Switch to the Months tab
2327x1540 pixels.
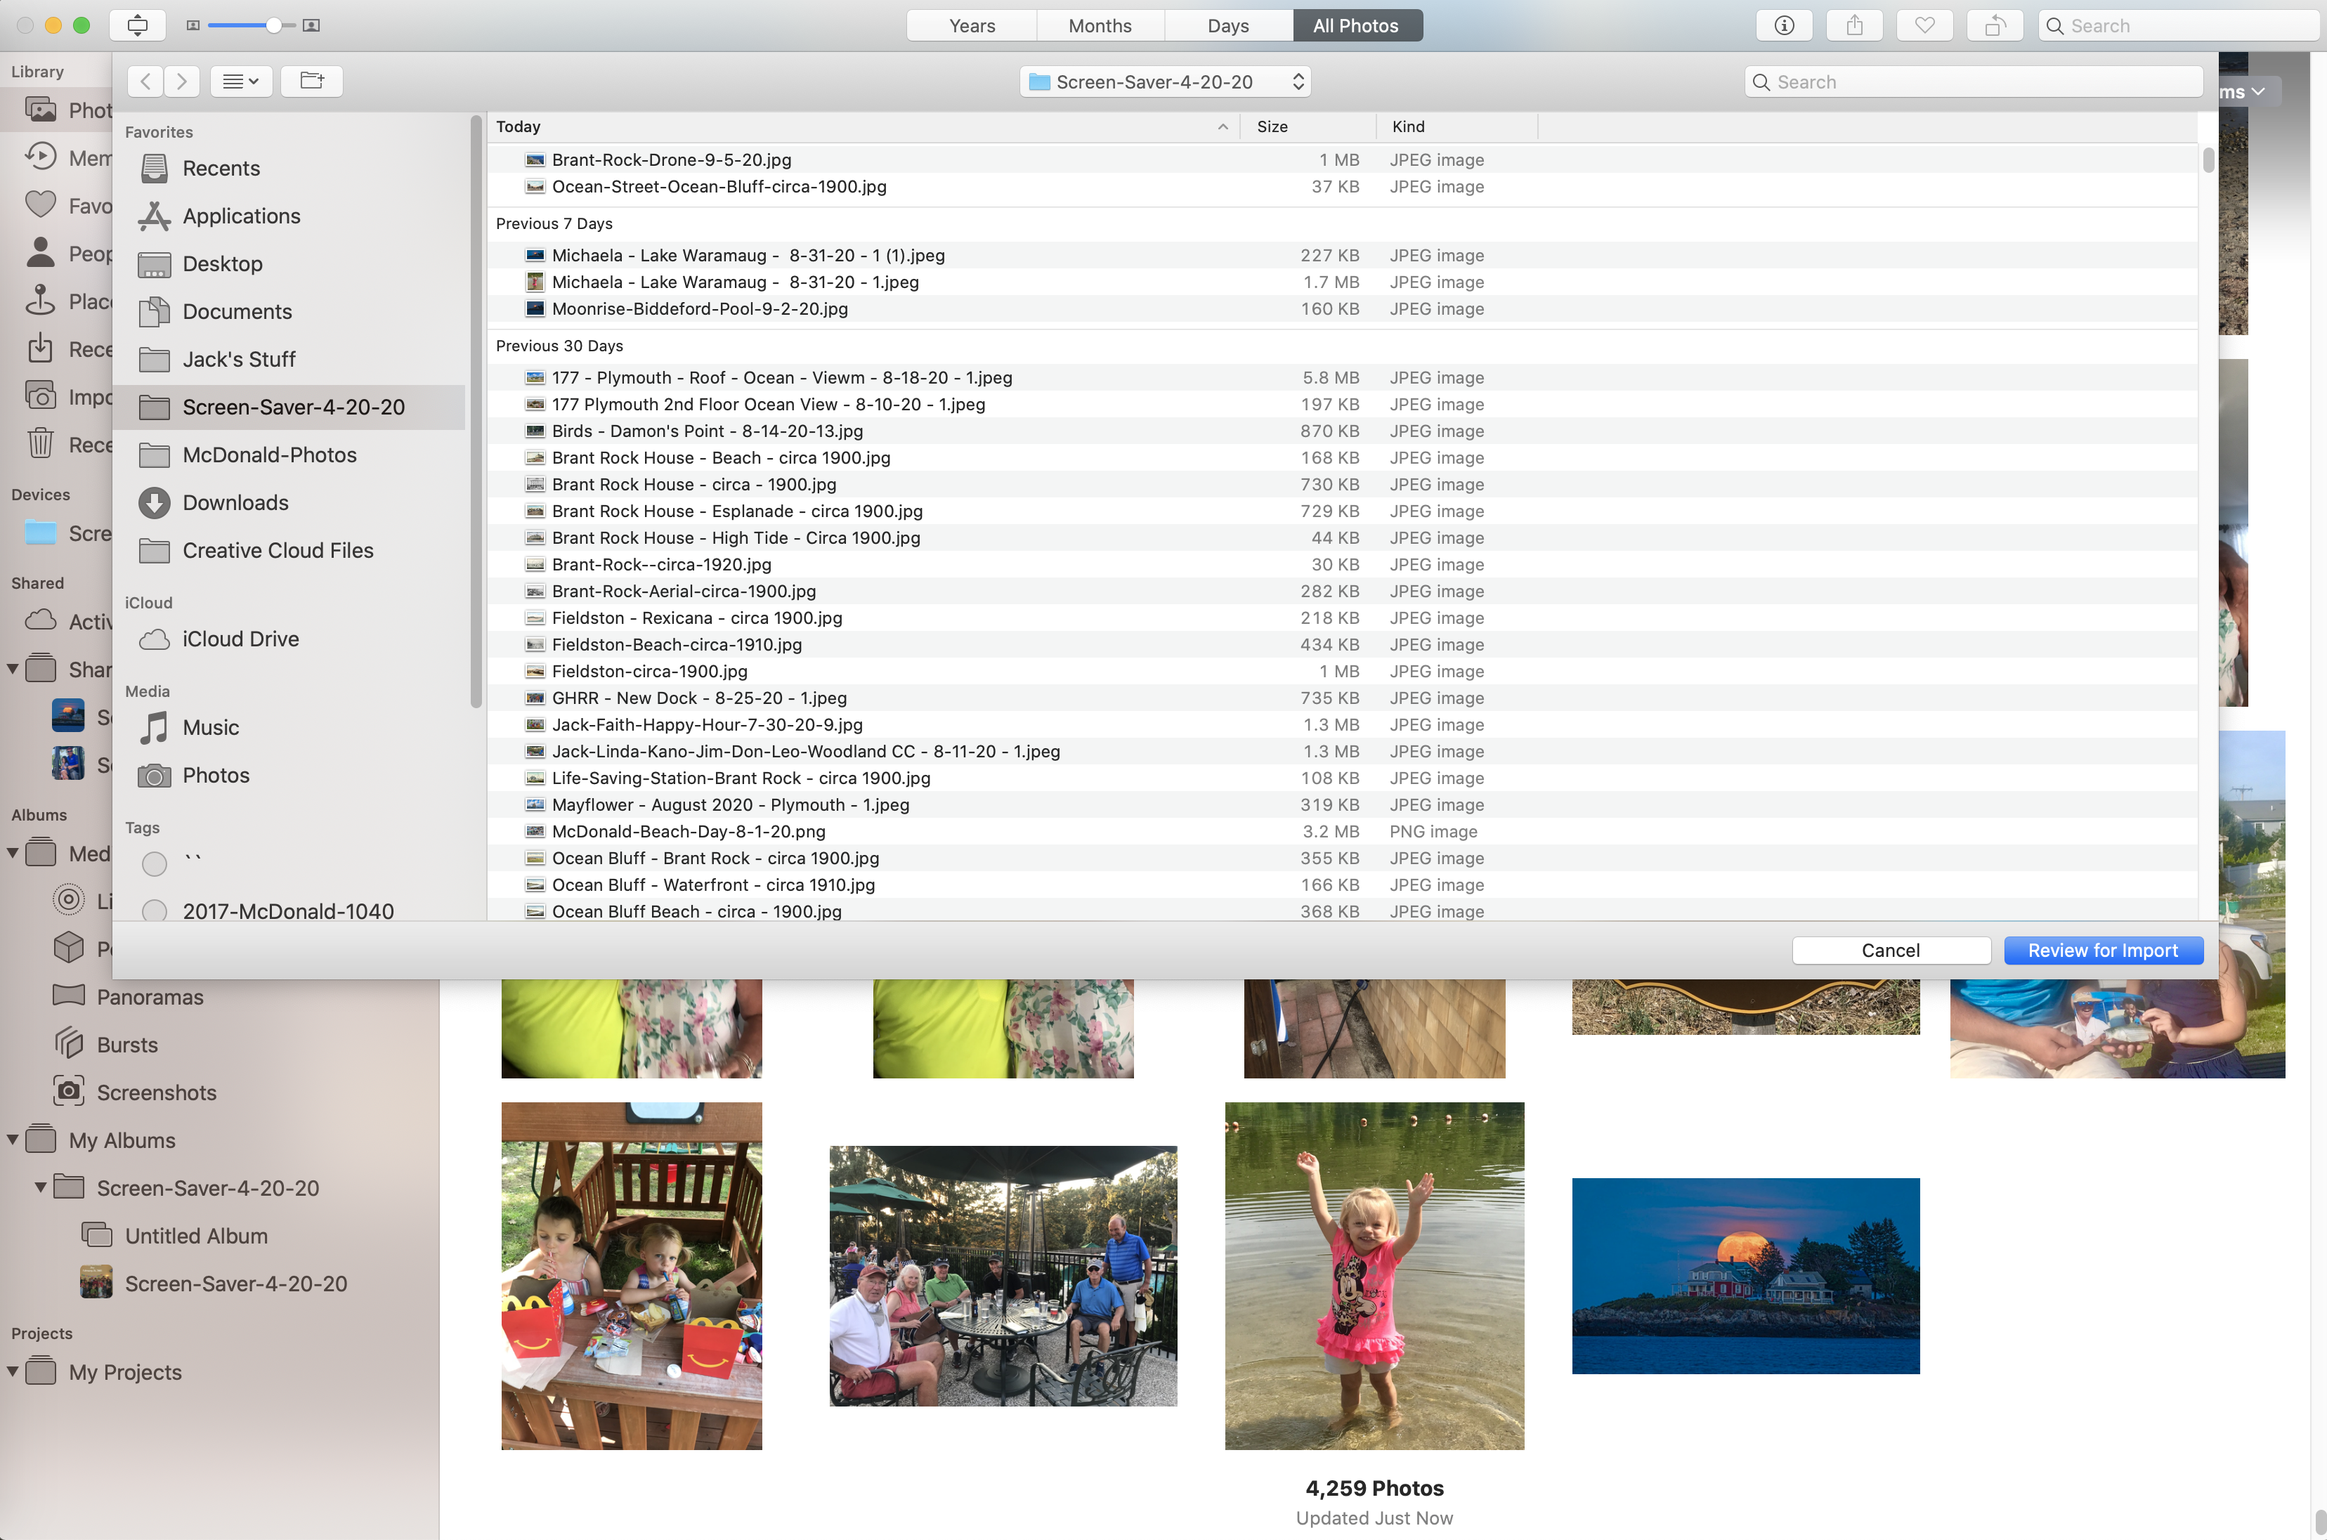pyautogui.click(x=1099, y=25)
